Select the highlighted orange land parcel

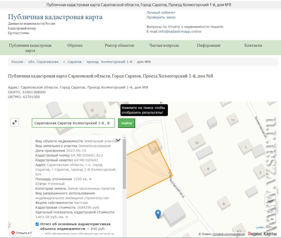click(x=146, y=171)
